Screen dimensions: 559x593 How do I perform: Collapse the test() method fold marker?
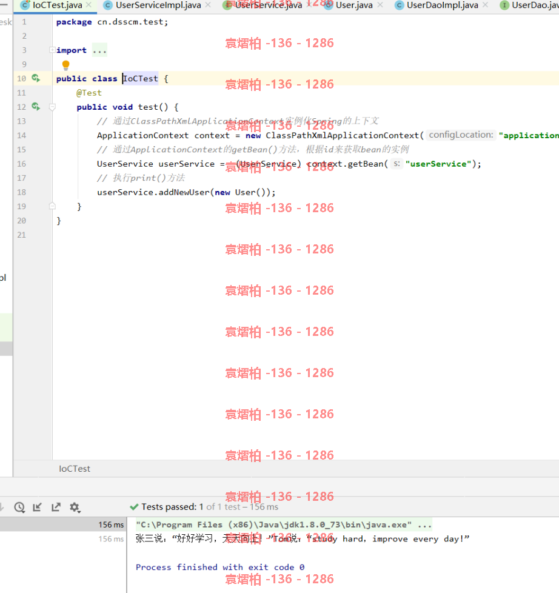pos(53,107)
